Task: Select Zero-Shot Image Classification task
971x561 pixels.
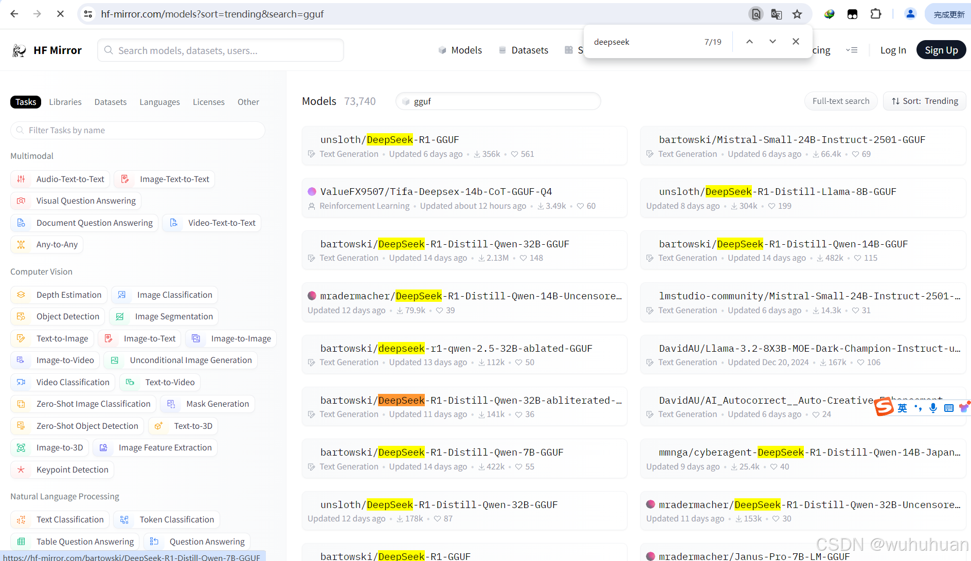Action: (x=83, y=404)
